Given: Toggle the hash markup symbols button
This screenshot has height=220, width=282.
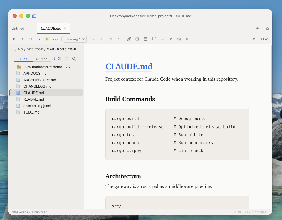Looking at the screenshot, I should pos(254,39).
